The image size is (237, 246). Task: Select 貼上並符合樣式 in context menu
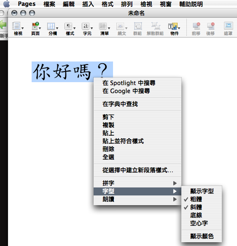pyautogui.click(x=137, y=141)
